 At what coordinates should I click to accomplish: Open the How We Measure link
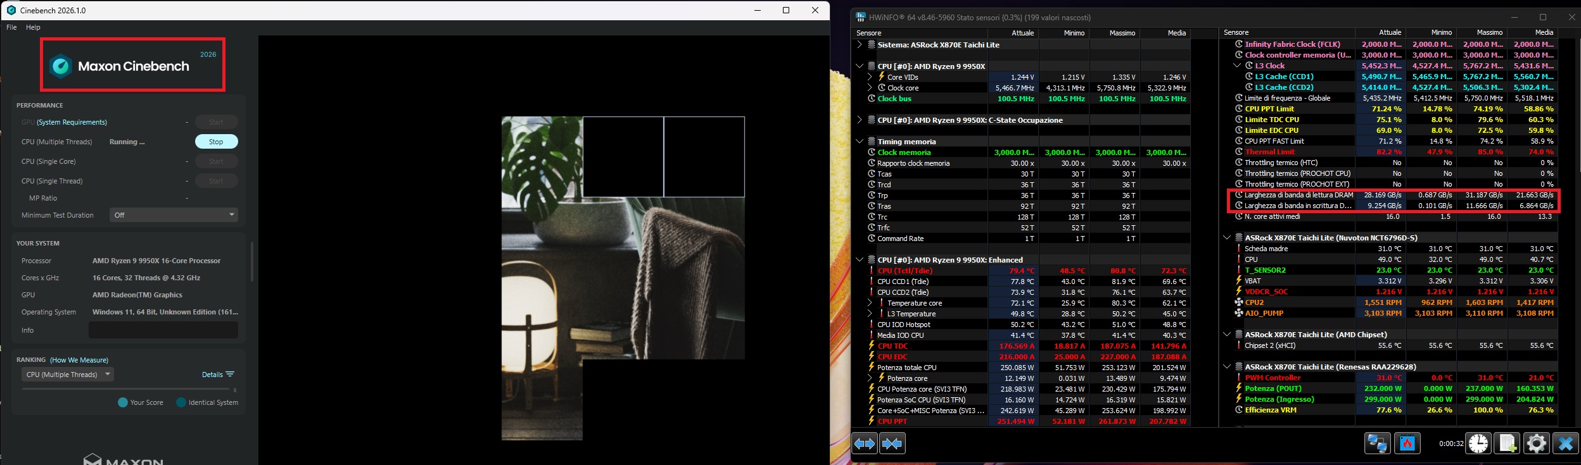[x=79, y=360]
